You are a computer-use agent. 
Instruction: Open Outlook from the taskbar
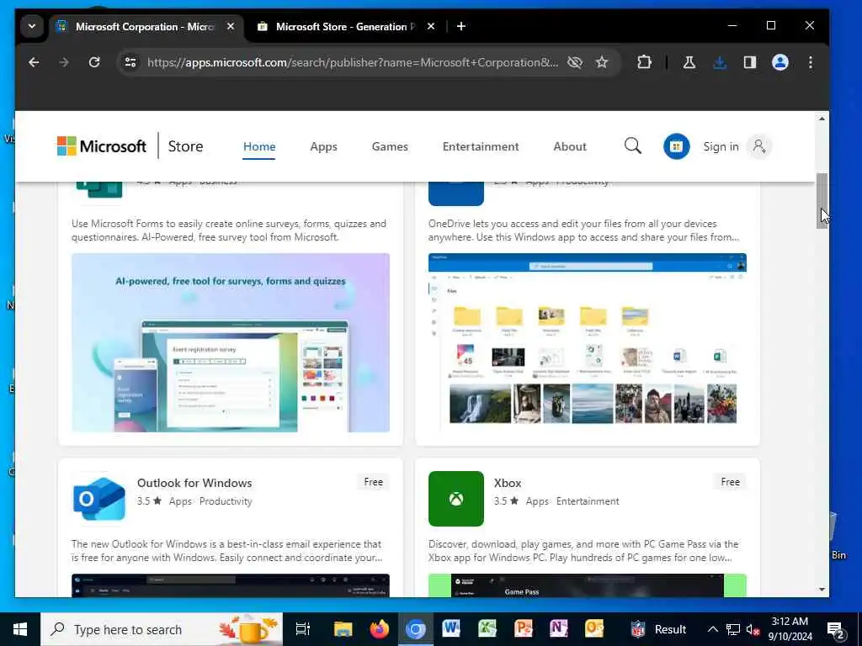point(594,629)
